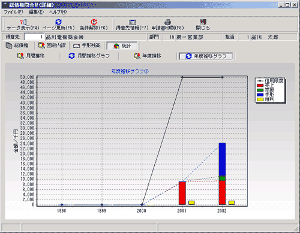Open 月間推移グラフ chart view
The height and width of the screenshot is (233, 300).
pyautogui.click(x=89, y=56)
